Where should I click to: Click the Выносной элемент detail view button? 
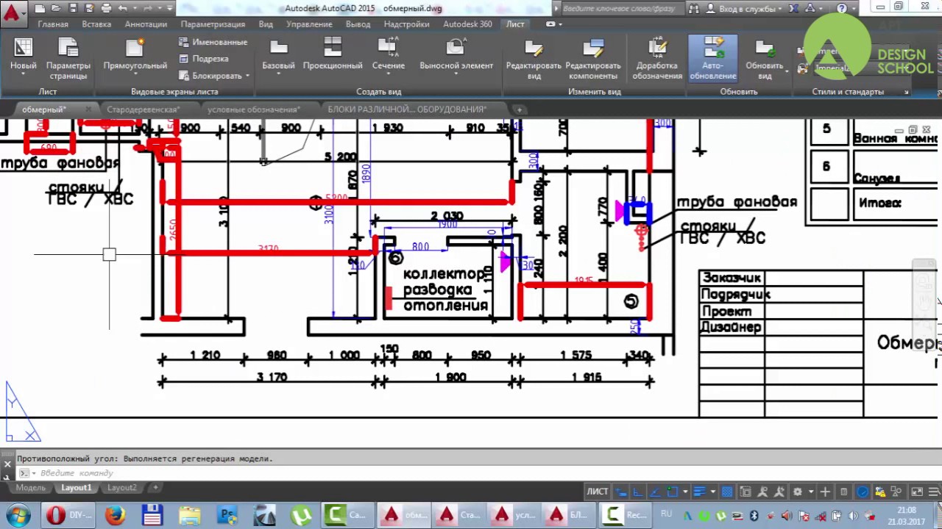[456, 57]
